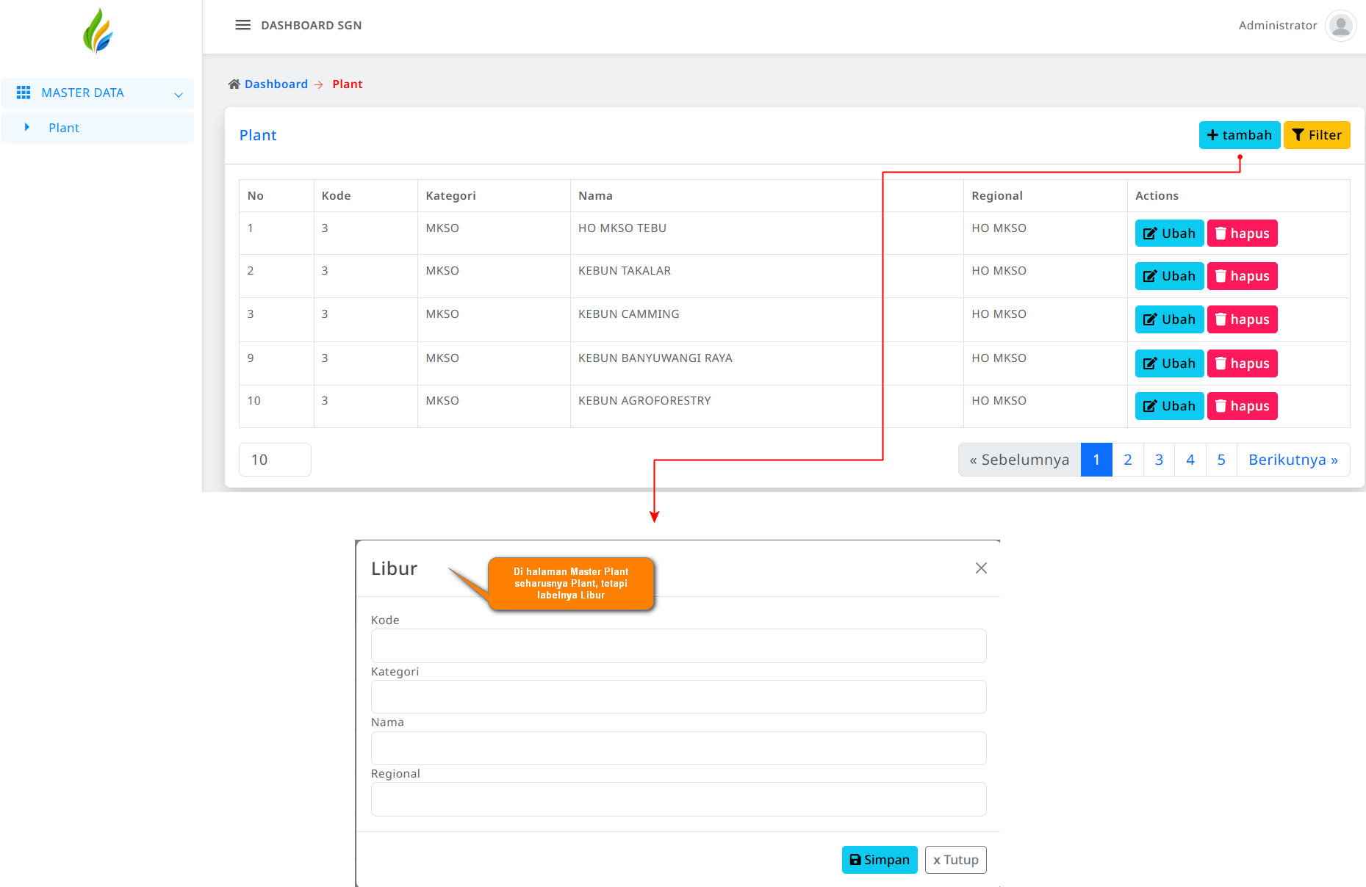Open the Filter button
Viewport: 1366px width, 887px height.
(x=1316, y=135)
